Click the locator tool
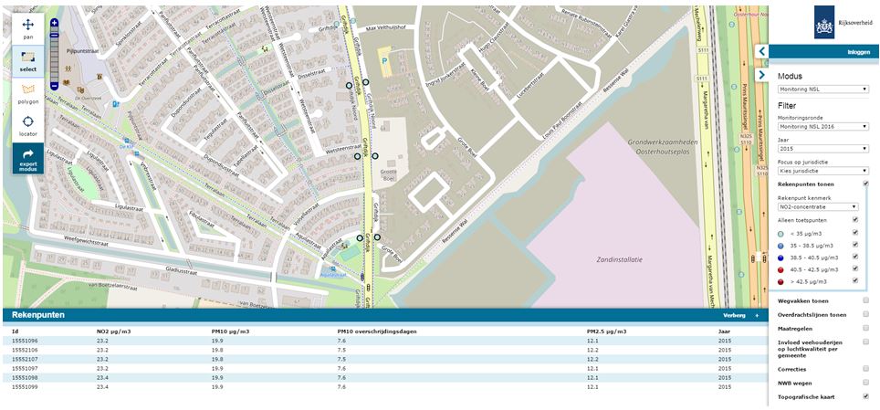880x410 pixels. click(27, 125)
